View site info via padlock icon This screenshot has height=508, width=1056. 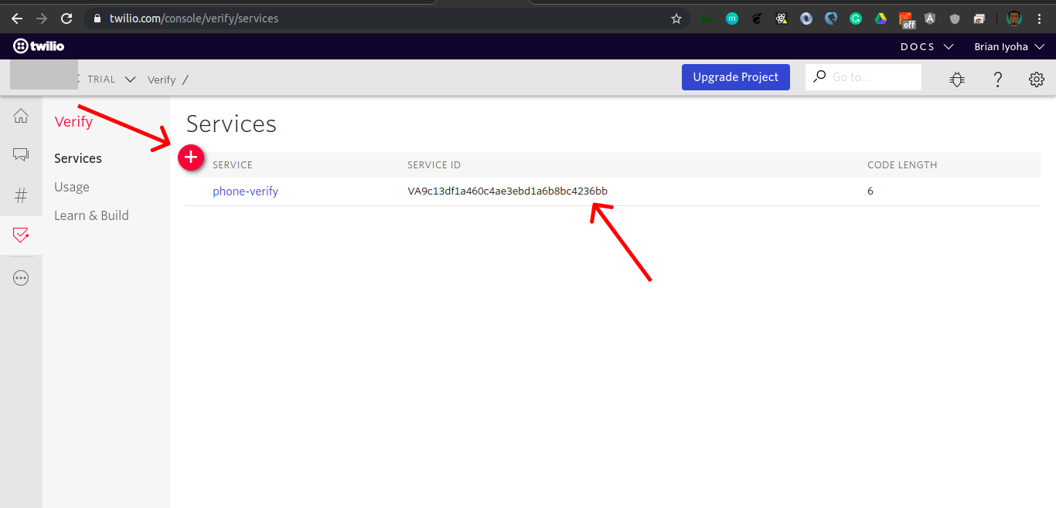click(x=97, y=19)
